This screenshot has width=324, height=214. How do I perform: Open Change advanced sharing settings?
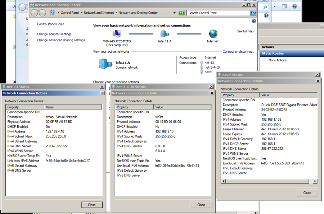[x=61, y=40]
